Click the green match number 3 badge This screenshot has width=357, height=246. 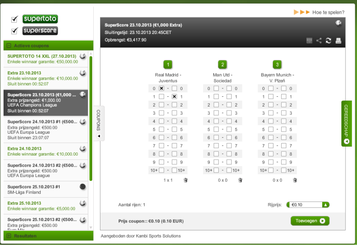277,65
